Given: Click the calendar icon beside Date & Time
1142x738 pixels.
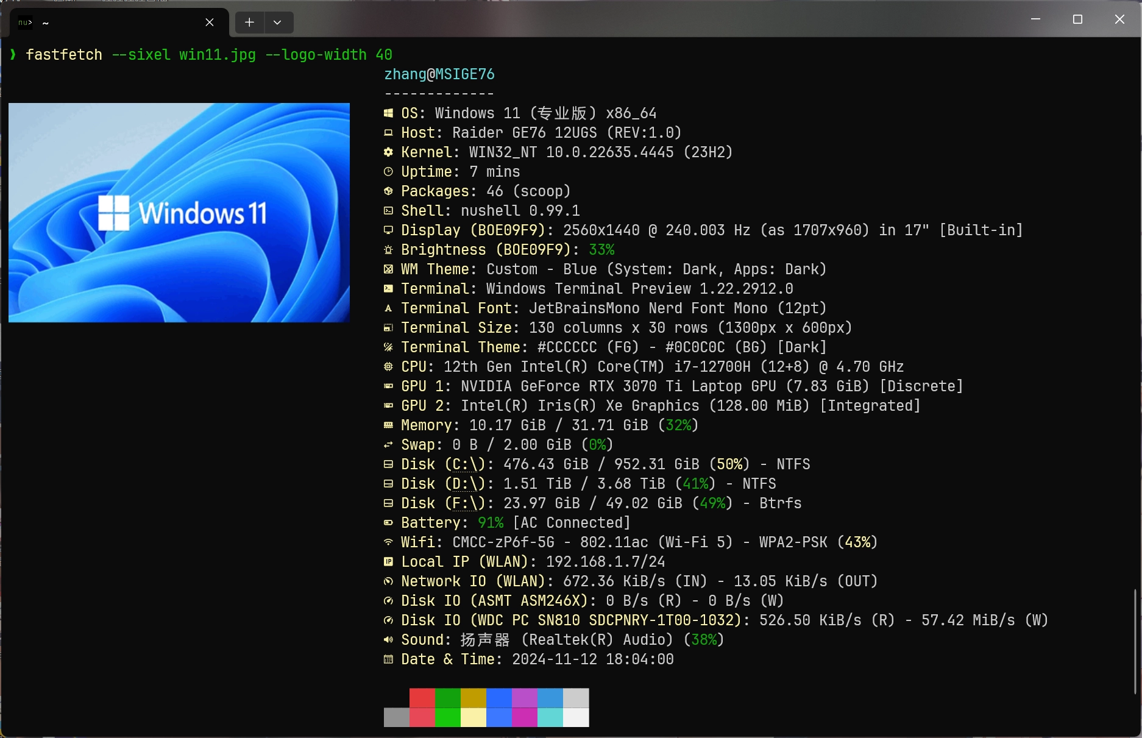Looking at the screenshot, I should point(388,659).
